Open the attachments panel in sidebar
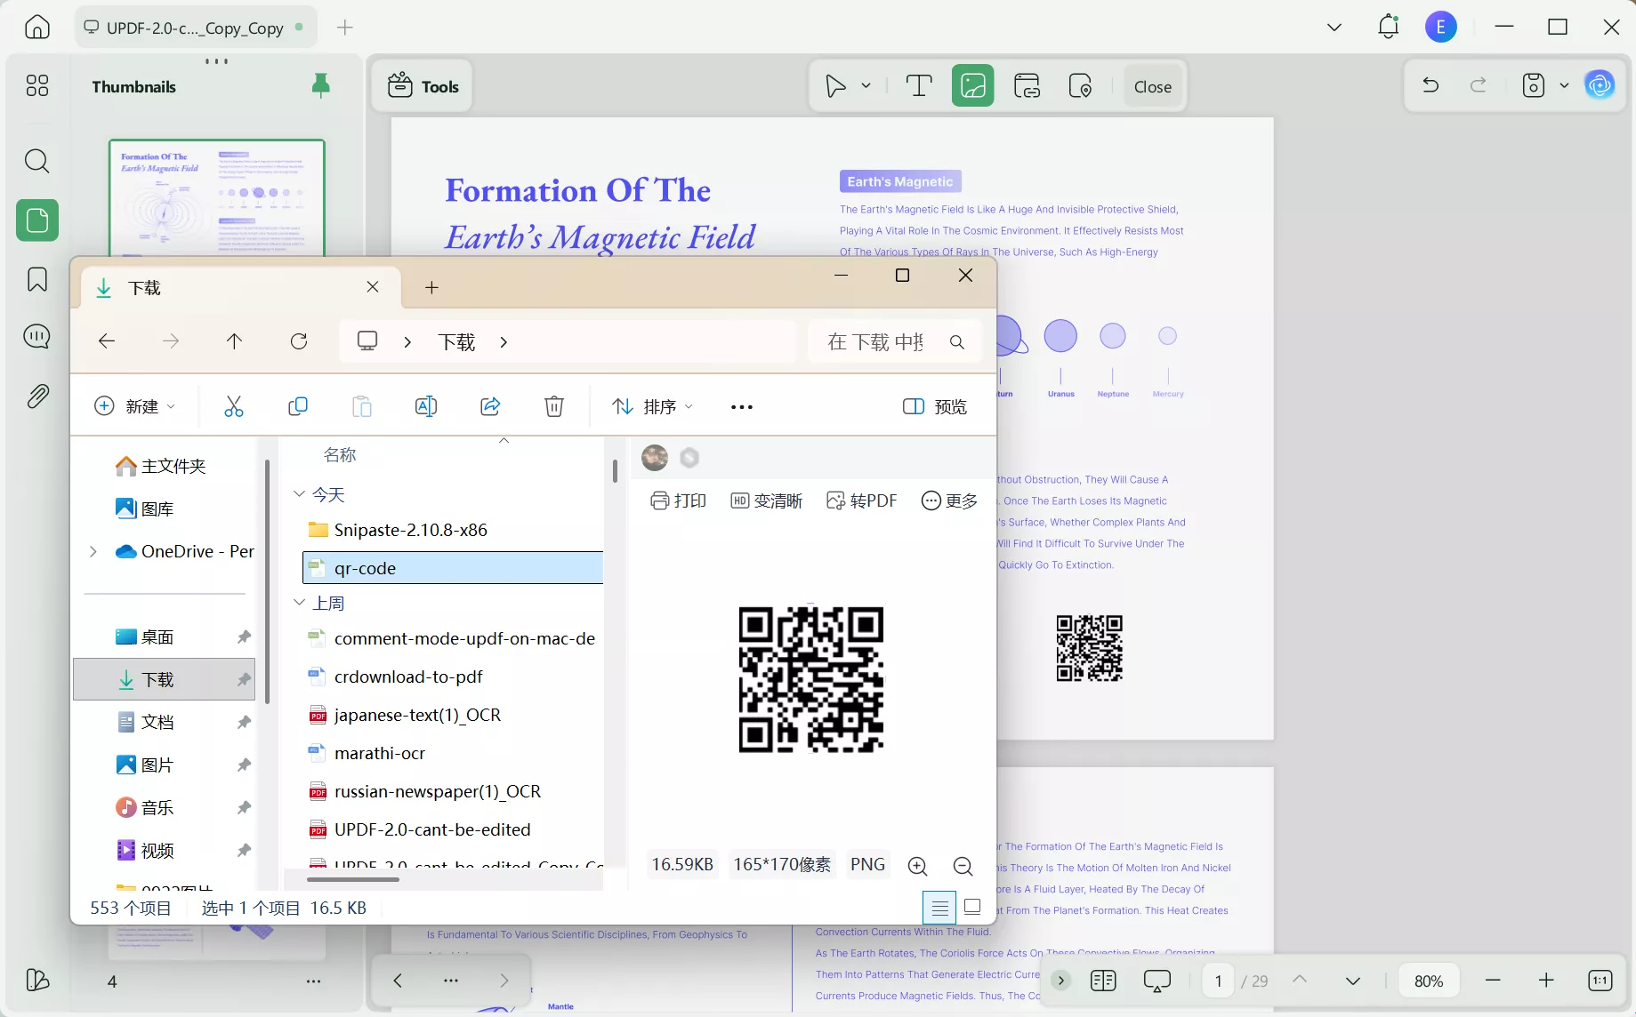Screen dimensions: 1636x1017 (36, 396)
